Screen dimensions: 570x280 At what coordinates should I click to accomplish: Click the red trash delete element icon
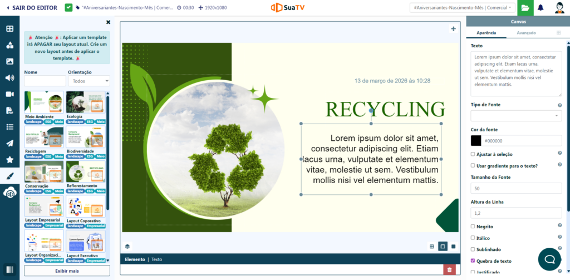pyautogui.click(x=449, y=270)
